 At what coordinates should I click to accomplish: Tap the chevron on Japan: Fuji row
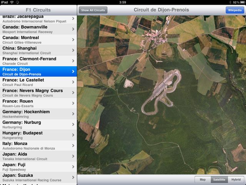pyautogui.click(x=73, y=167)
